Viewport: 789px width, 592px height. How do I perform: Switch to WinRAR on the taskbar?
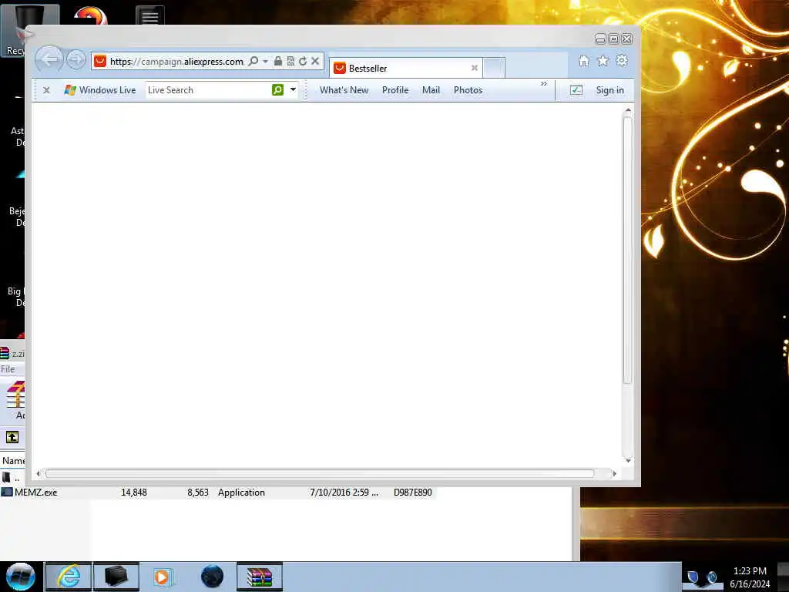[x=260, y=577]
